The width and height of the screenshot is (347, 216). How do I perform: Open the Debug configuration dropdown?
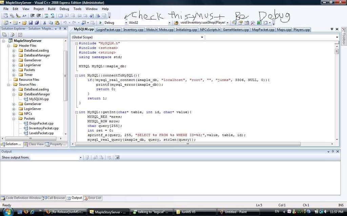point(126,23)
